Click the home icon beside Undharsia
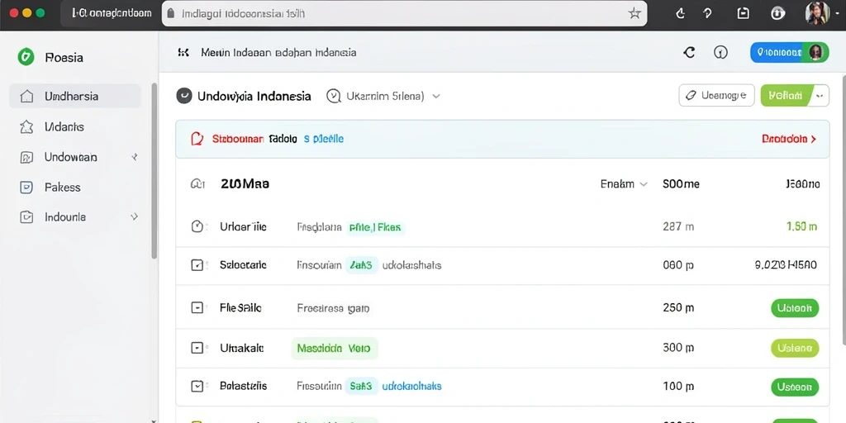 (26, 97)
